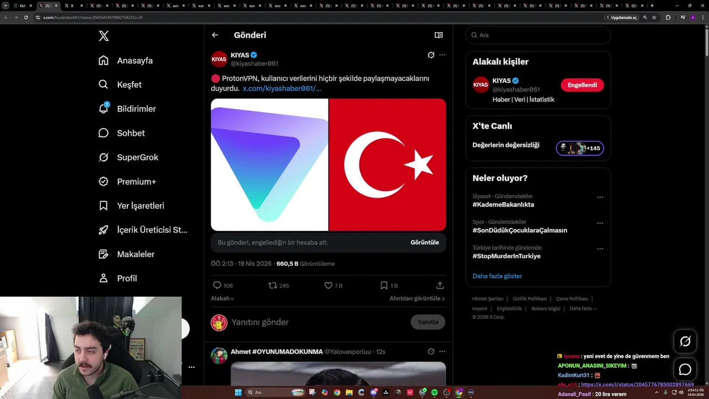Viewport: 709px width, 399px height.
Task: Open floating messages chat button
Action: click(x=685, y=370)
